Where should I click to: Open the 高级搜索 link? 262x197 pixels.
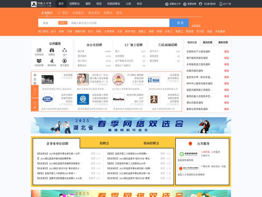point(196,26)
